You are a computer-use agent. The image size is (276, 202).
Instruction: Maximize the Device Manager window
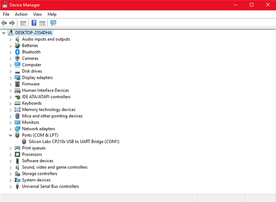pos(251,5)
